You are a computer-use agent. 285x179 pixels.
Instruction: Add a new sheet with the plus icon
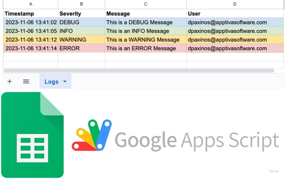pos(9,81)
